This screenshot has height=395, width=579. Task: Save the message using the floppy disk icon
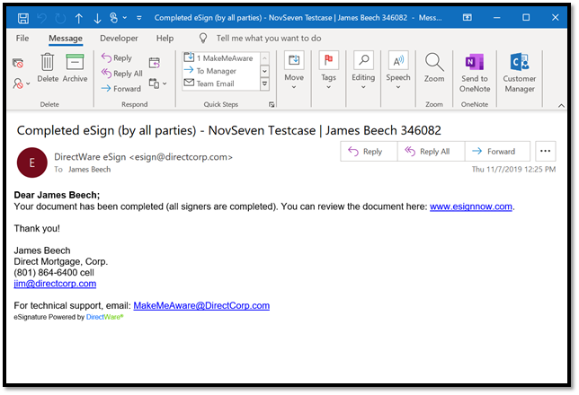(23, 18)
